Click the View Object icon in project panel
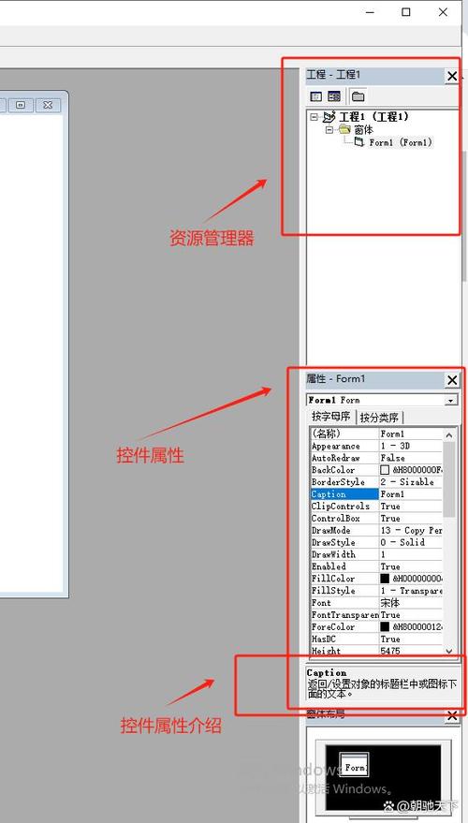 point(334,96)
